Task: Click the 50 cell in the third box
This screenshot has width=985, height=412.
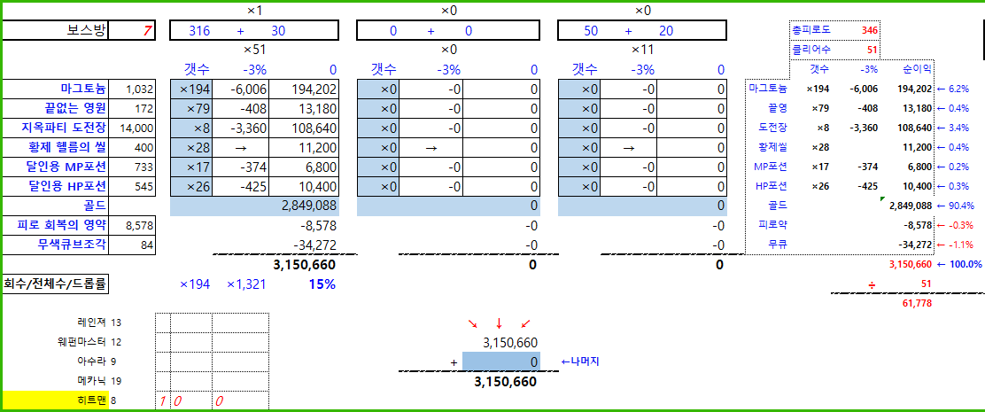Action: tap(591, 31)
